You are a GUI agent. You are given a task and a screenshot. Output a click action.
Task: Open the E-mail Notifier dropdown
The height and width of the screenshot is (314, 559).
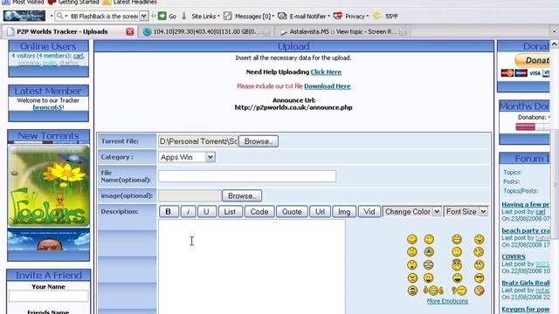pyautogui.click(x=309, y=16)
